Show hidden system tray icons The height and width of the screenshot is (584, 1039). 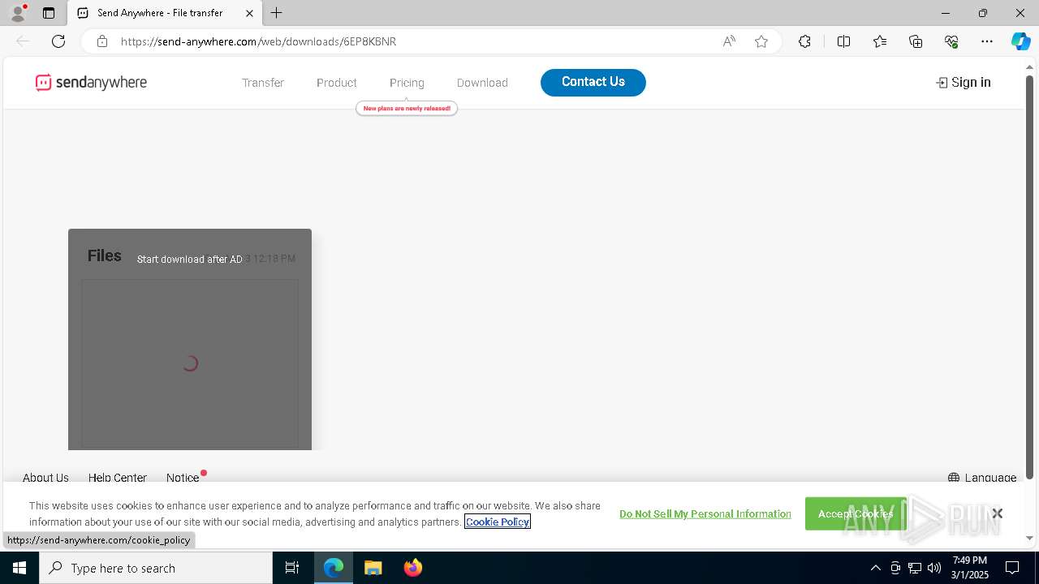(875, 568)
